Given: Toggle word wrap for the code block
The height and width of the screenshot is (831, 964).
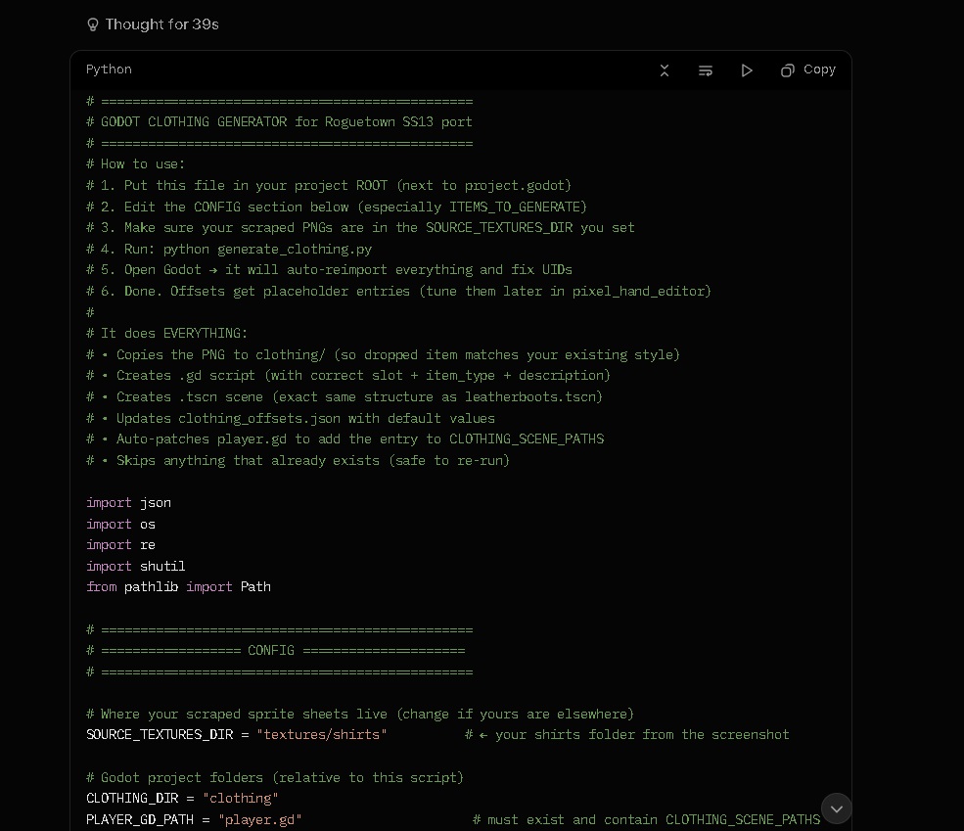Looking at the screenshot, I should pyautogui.click(x=706, y=70).
